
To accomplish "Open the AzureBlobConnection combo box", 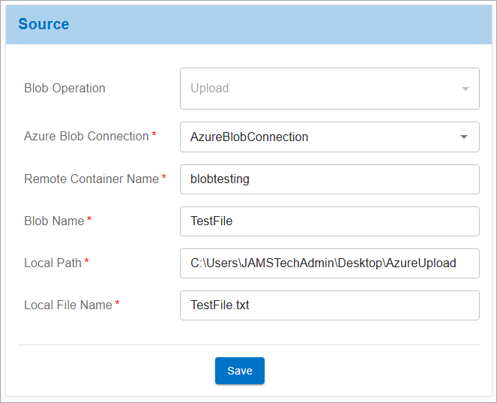I will 330,137.
